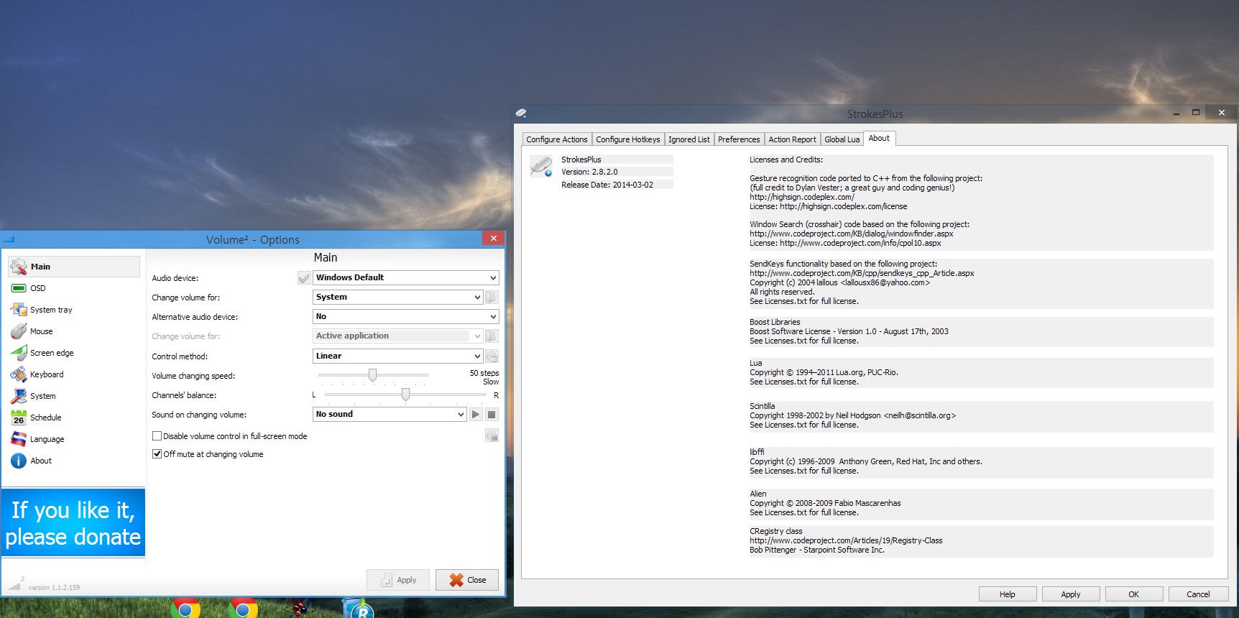Open the Ignored List tab
The width and height of the screenshot is (1239, 618).
pyautogui.click(x=689, y=139)
